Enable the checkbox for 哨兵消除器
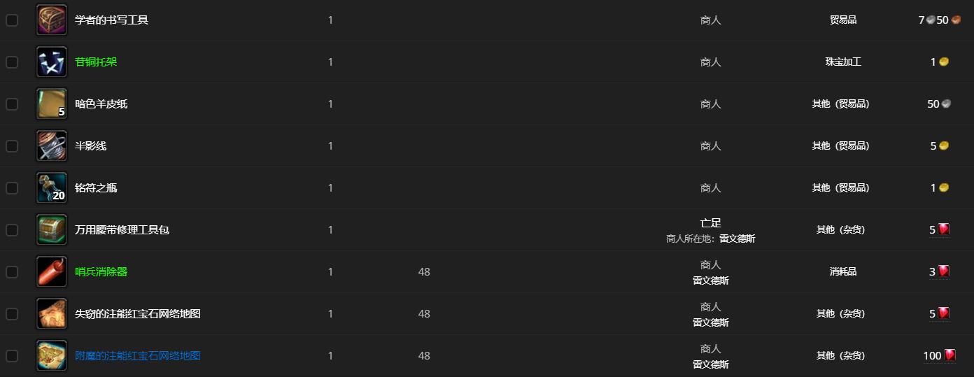This screenshot has width=974, height=377. [x=12, y=272]
